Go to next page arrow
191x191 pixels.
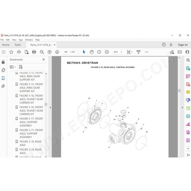(57, 52)
